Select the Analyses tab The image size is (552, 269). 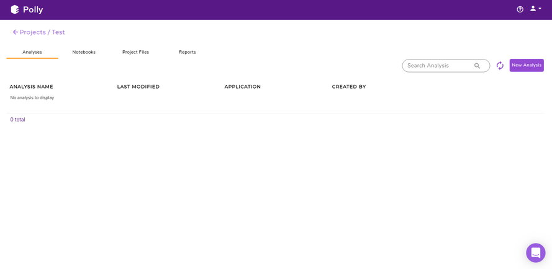pos(32,52)
